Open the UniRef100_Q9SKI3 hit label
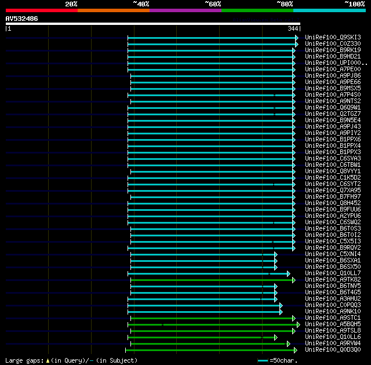371x365 pixels. point(333,37)
